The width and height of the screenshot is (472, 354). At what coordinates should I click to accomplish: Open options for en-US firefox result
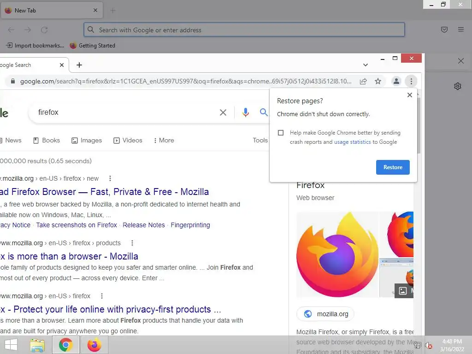pos(102,296)
